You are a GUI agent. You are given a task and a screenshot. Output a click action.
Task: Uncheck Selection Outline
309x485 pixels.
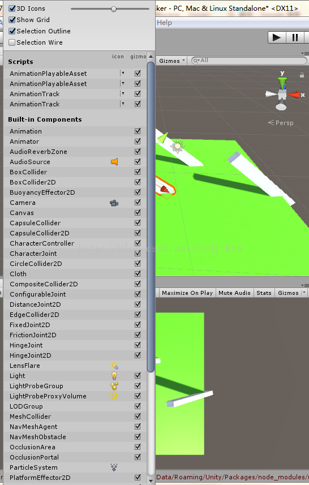click(12, 31)
